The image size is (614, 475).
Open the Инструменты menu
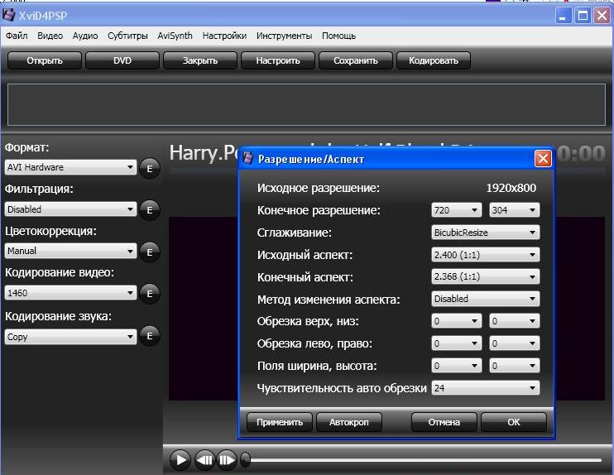tap(284, 36)
